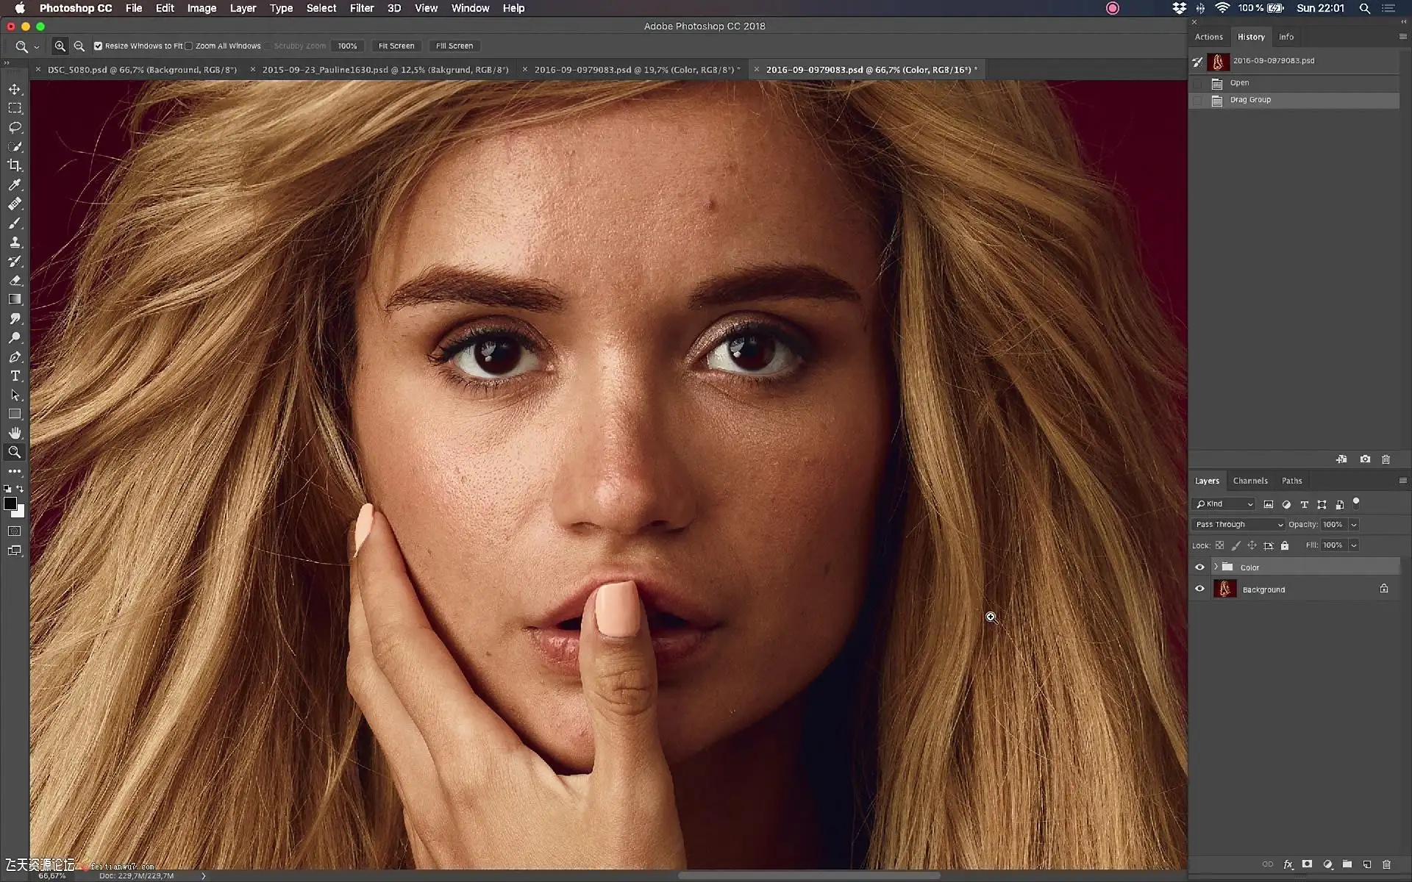Click the zoom out magnifier icon
1412x882 pixels.
[x=79, y=46]
